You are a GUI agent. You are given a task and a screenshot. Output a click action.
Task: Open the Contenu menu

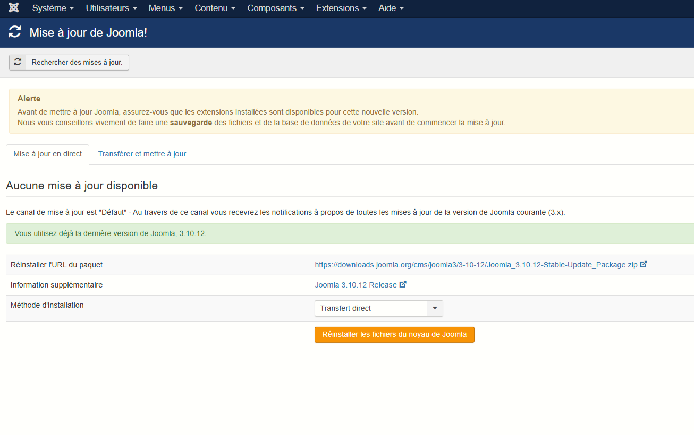point(215,8)
